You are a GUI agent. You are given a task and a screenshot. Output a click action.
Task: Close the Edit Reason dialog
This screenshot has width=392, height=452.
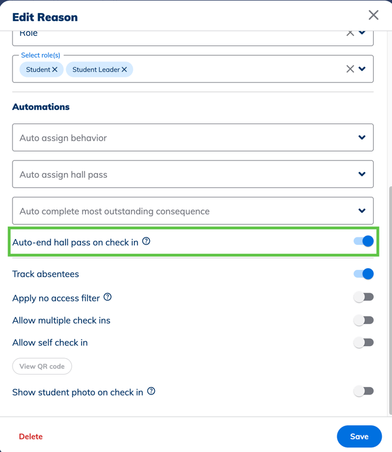click(x=373, y=15)
